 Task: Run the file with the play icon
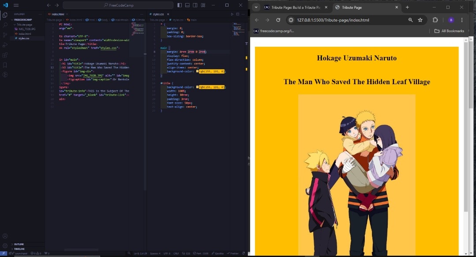coord(232,14)
